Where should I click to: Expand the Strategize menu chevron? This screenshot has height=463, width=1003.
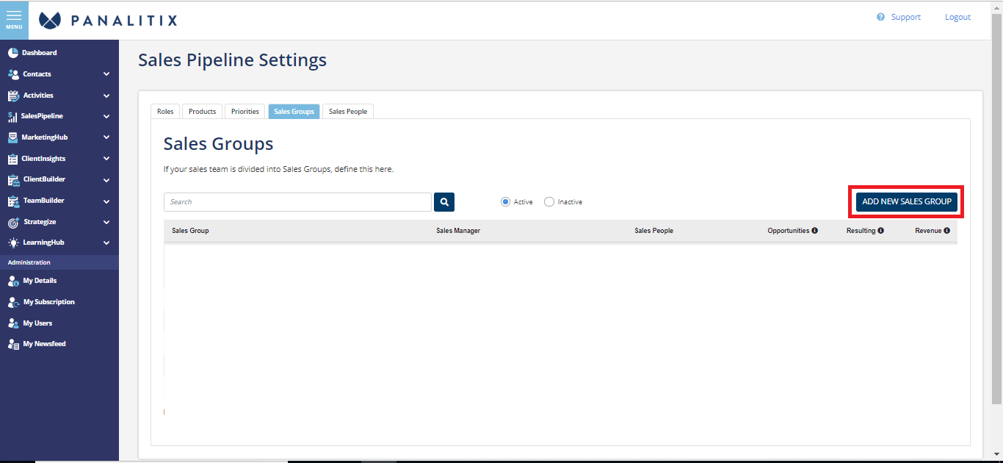tap(106, 222)
